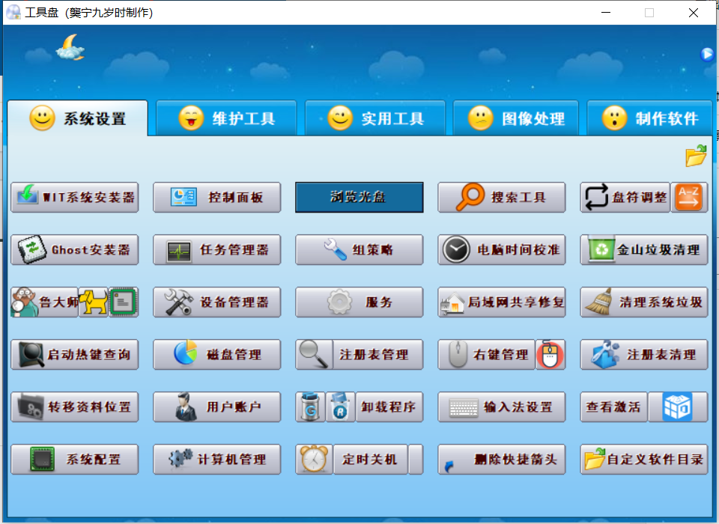719x524 pixels.
Task: Launch 鲁大师 hardware detection tool
Action: click(x=45, y=302)
